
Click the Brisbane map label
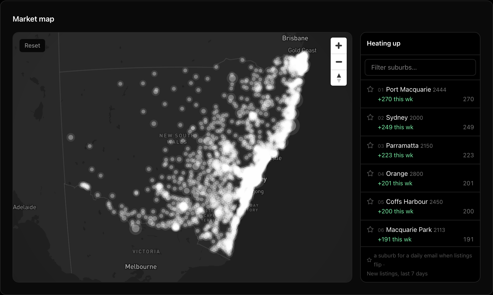click(x=295, y=38)
